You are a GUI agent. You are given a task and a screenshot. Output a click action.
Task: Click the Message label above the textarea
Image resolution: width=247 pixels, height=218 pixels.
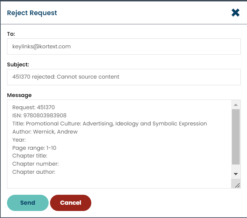point(19,95)
